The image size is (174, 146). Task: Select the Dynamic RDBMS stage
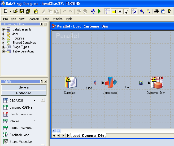pos(18,108)
